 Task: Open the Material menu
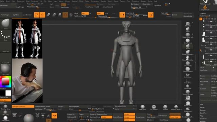pos(75,1)
